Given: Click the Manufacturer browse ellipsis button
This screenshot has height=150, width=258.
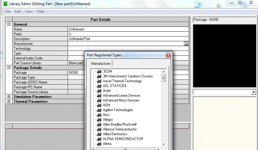Looking at the screenshot, I should click(186, 44).
